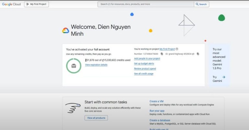The height and width of the screenshot is (130, 249).
Task: Open Review product spend link
Action: 145,69
